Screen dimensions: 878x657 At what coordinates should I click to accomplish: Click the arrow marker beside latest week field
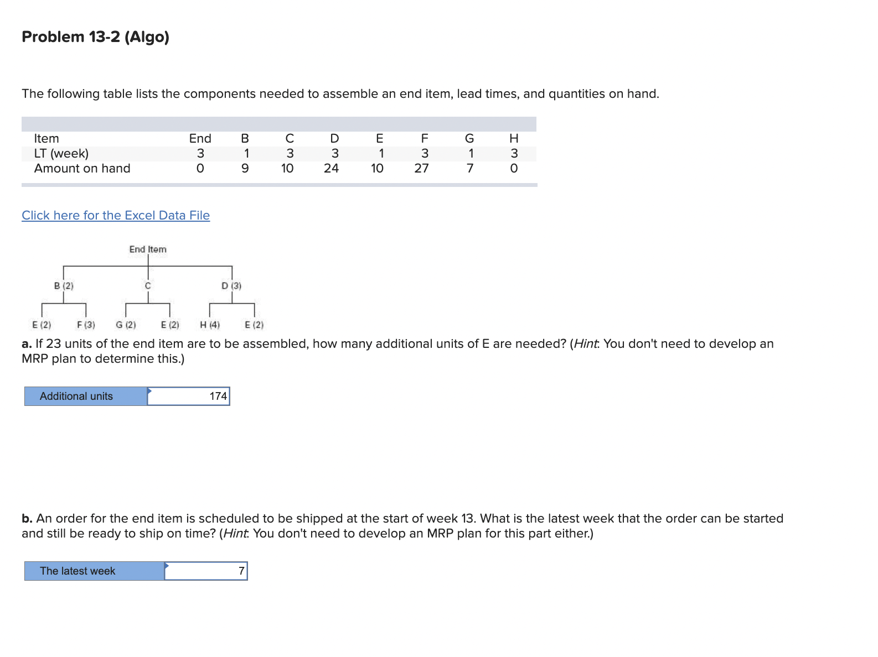(x=166, y=566)
